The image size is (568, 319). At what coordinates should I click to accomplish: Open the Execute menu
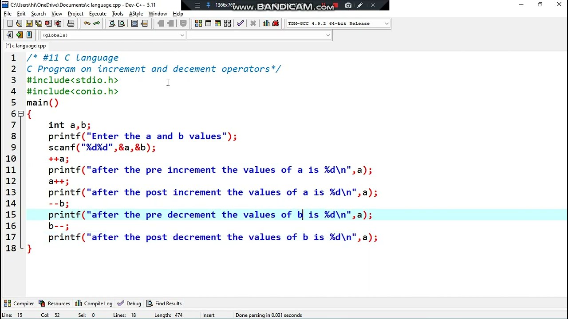coord(98,14)
